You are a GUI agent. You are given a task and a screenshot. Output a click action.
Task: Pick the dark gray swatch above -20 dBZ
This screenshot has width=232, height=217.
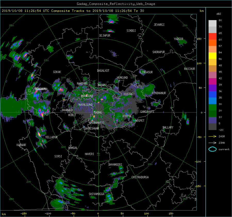212,127
